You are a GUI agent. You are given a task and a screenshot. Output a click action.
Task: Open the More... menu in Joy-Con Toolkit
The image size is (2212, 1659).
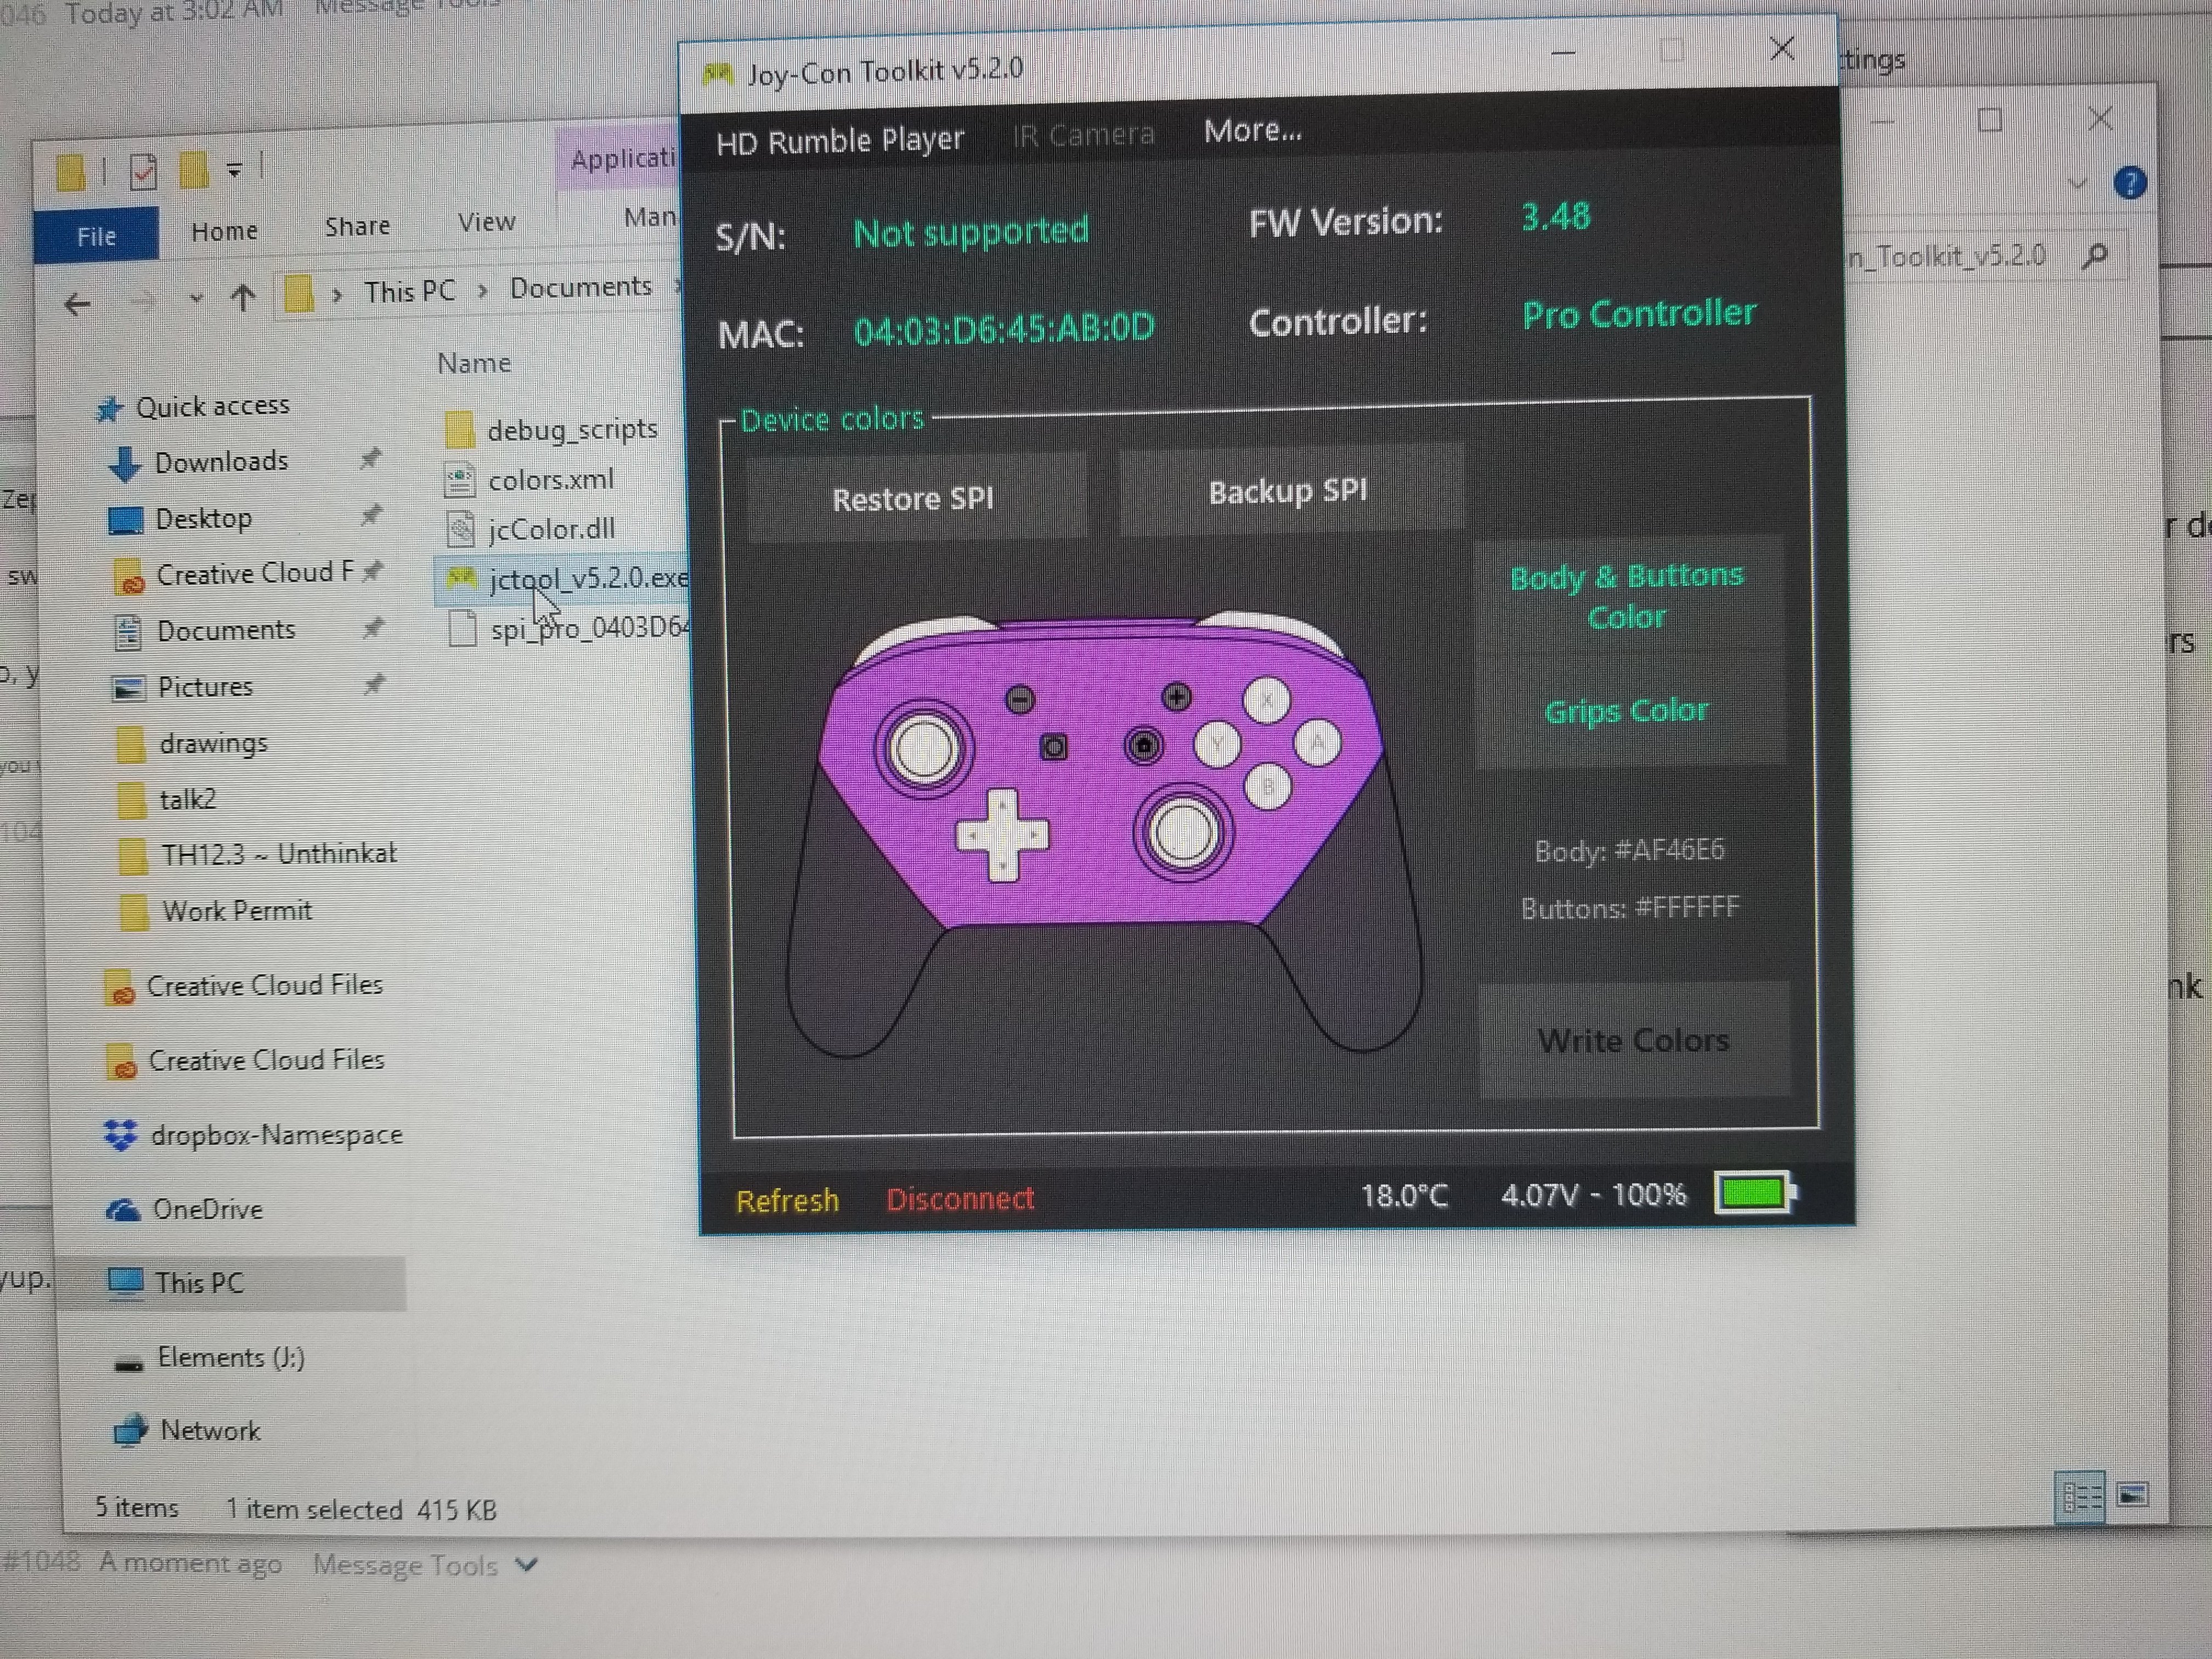tap(1252, 131)
